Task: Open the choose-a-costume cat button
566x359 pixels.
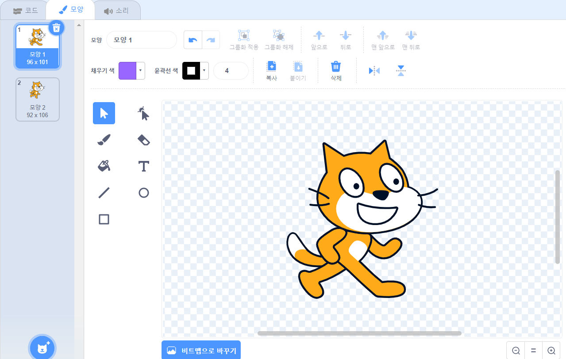Action: 42,348
